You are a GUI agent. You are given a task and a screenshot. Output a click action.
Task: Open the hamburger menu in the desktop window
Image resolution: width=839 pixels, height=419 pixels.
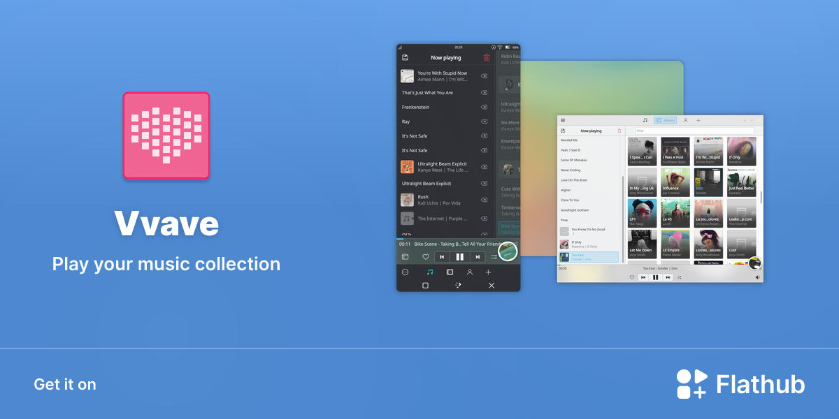[563, 120]
